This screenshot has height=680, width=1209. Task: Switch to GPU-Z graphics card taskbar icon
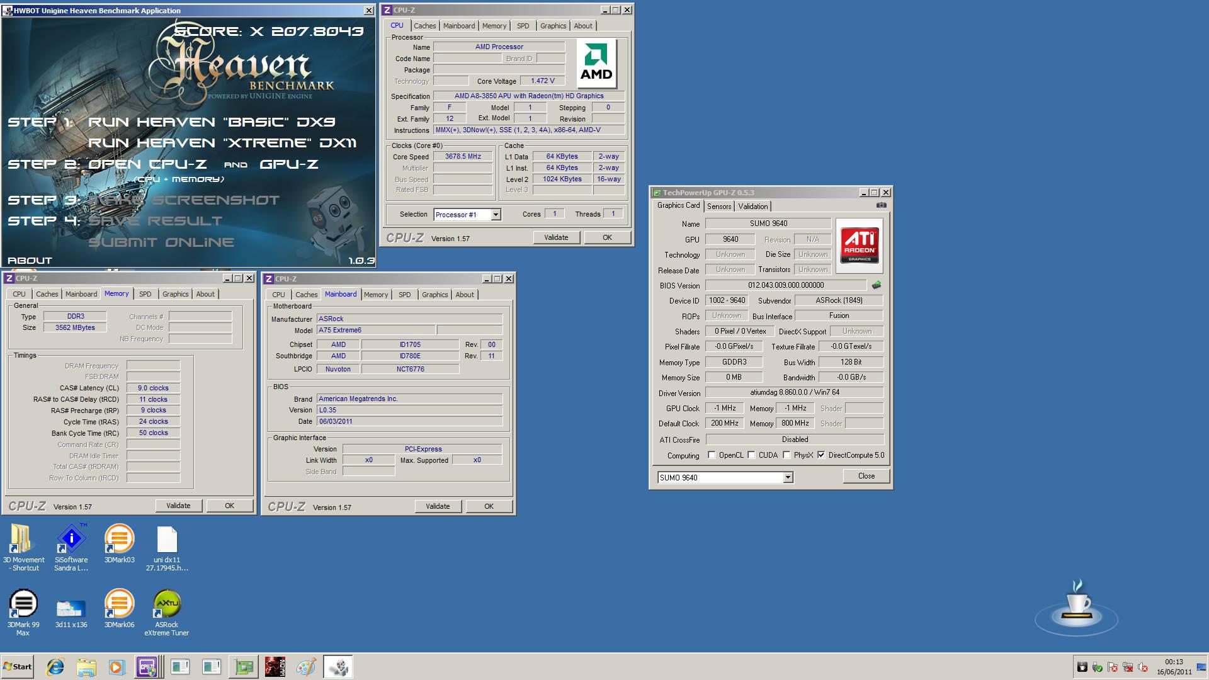tap(244, 667)
